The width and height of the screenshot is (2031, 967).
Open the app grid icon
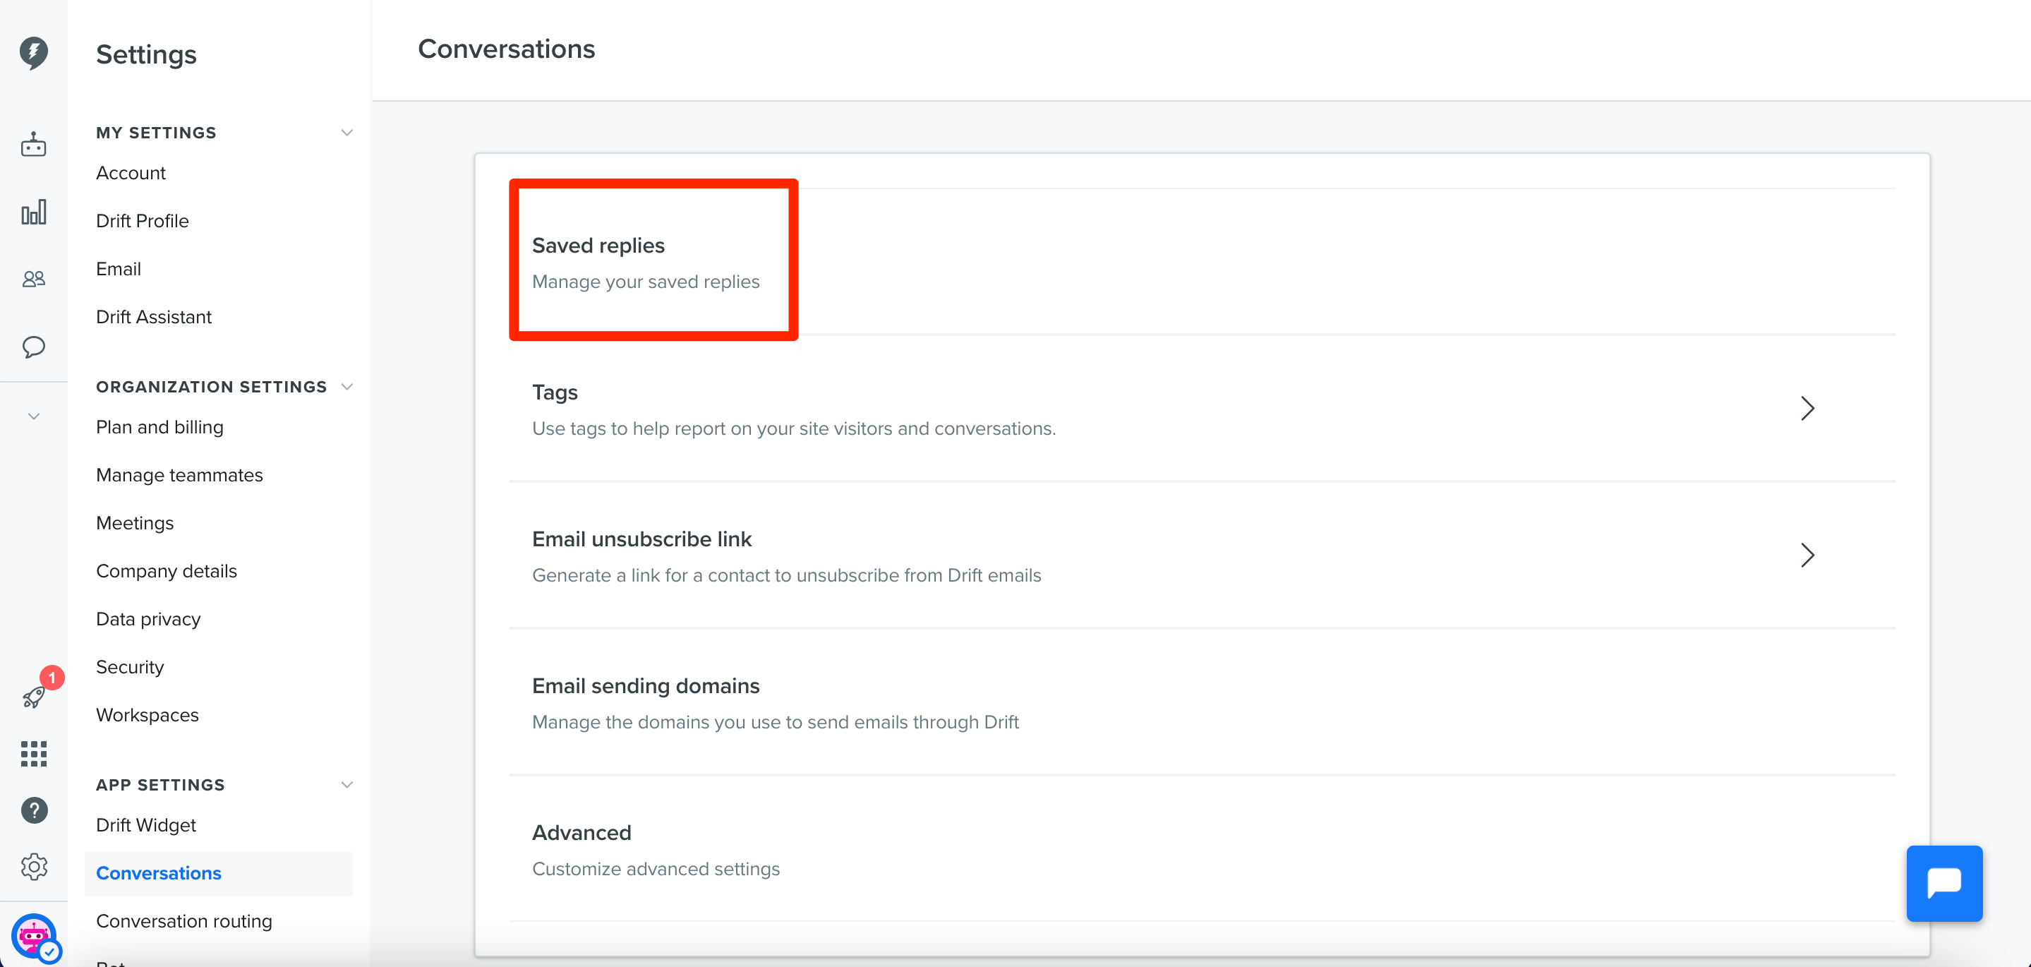click(x=33, y=753)
